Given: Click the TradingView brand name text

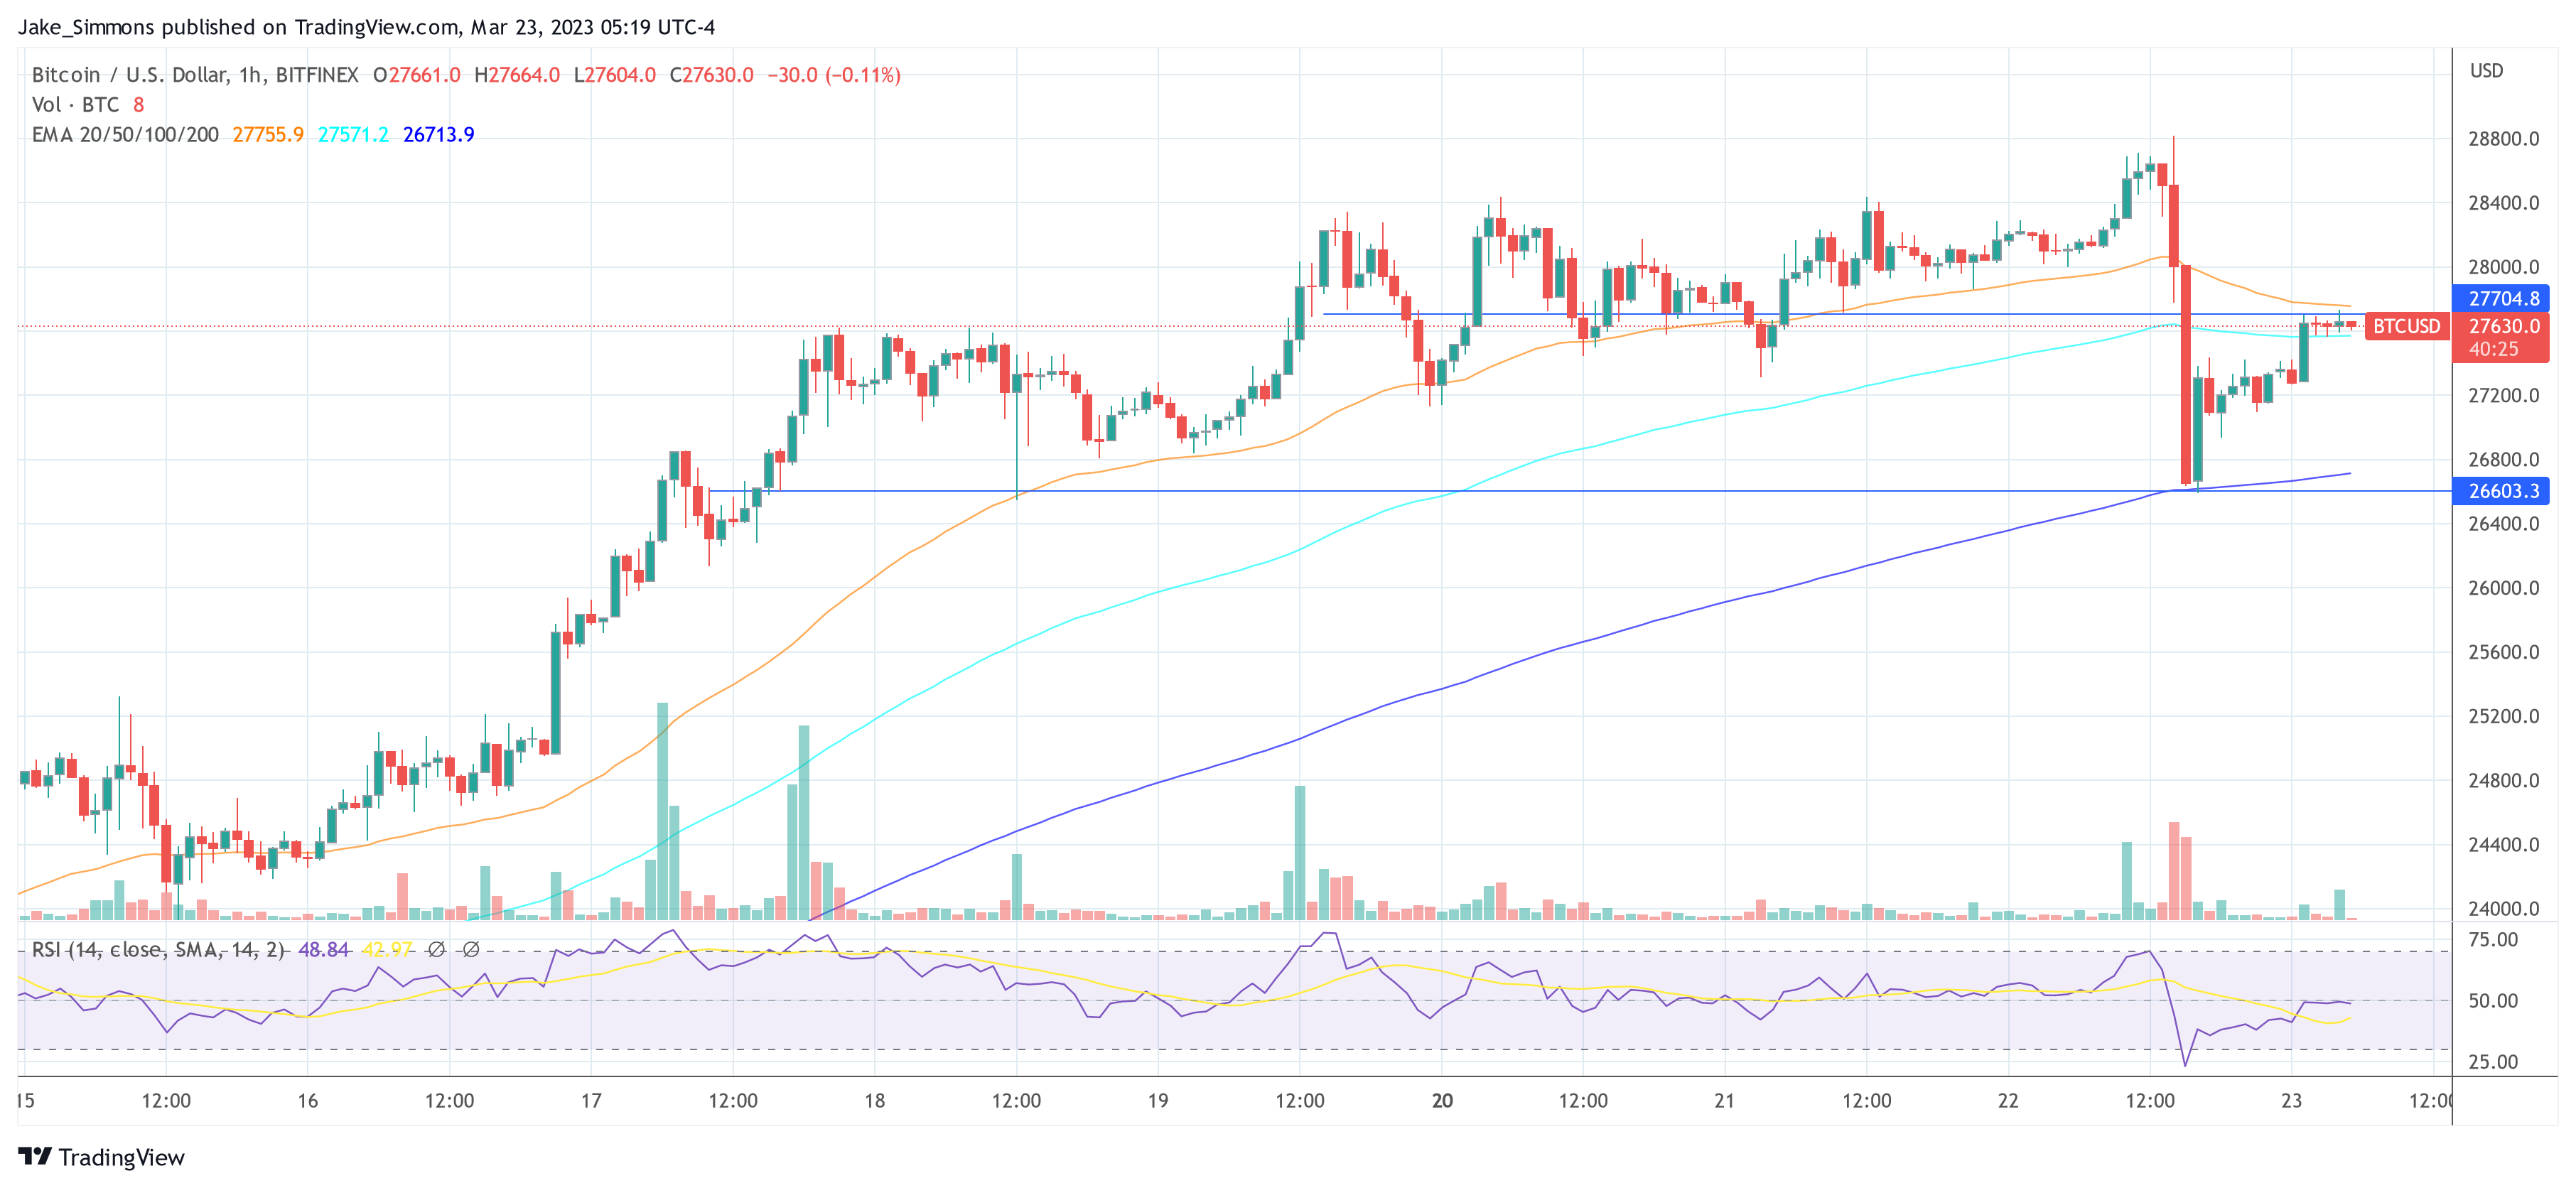Looking at the screenshot, I should click(x=121, y=1157).
